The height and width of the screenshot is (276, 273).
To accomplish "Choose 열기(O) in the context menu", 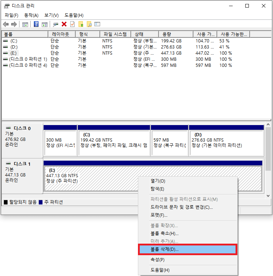I will 188,181.
